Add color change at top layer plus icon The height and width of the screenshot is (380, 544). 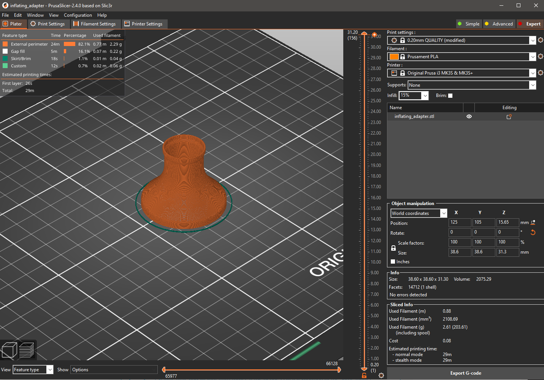click(x=374, y=35)
